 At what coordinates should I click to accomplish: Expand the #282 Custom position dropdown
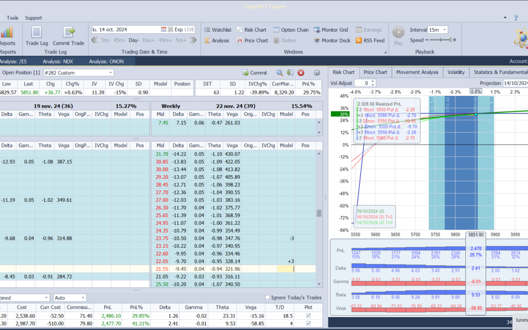(x=110, y=73)
